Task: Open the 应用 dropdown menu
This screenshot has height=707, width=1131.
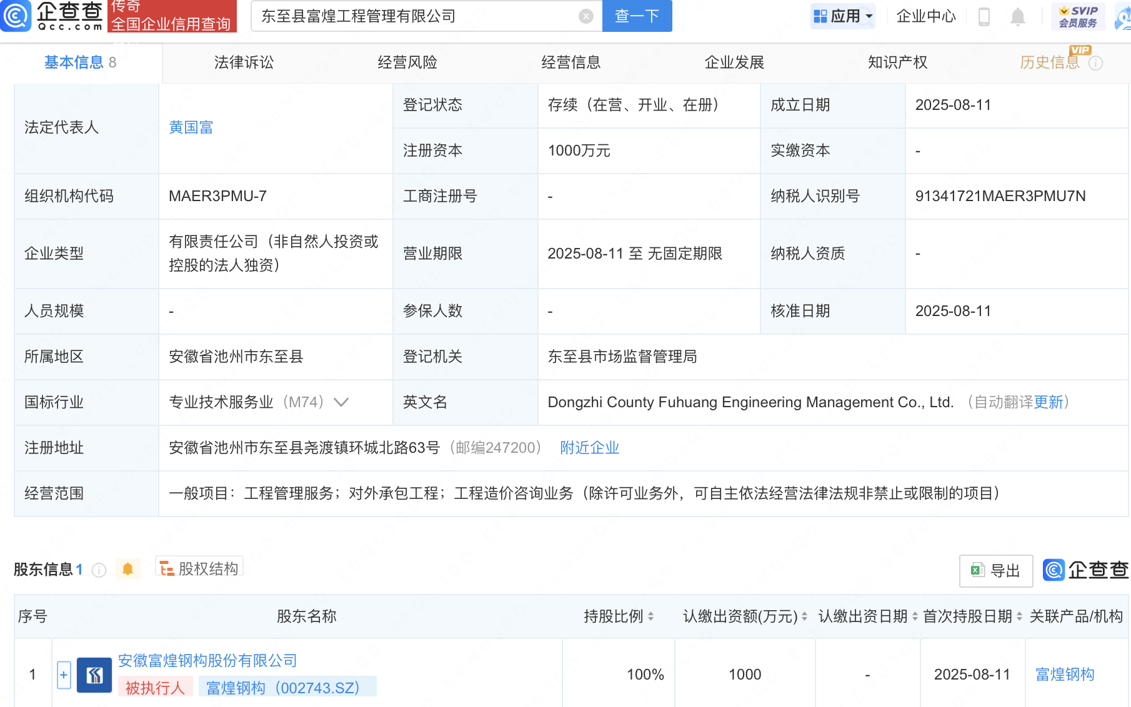Action: coord(844,16)
